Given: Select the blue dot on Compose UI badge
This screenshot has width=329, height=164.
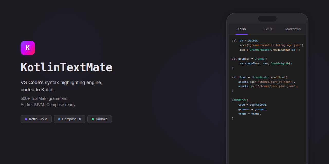Looking at the screenshot, I should click(59, 119).
